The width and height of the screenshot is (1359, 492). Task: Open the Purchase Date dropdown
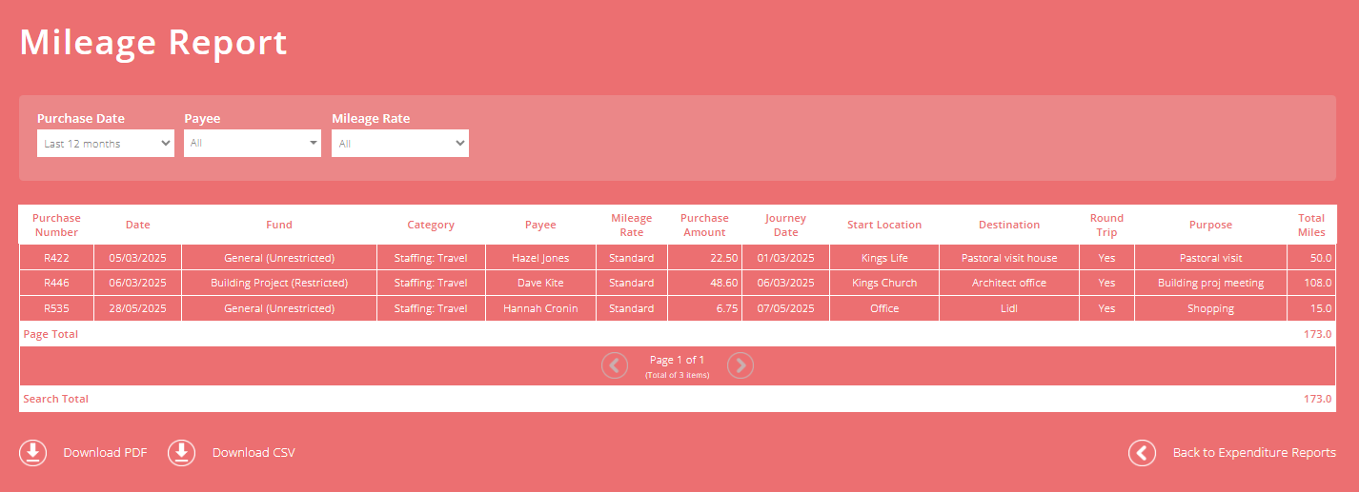106,144
